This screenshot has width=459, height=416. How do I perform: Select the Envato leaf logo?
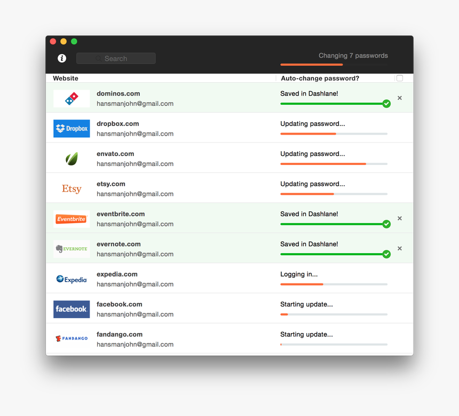pos(72,159)
